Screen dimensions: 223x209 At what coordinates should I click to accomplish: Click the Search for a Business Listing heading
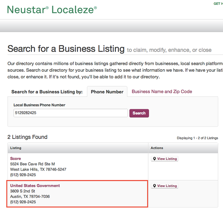pyautogui.click(x=66, y=49)
